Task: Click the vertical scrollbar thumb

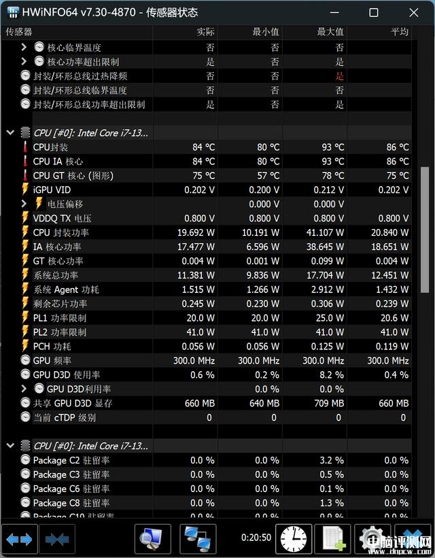Action: [x=425, y=230]
